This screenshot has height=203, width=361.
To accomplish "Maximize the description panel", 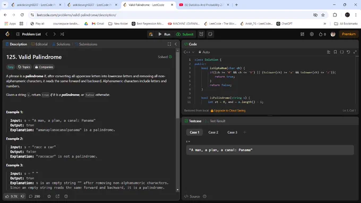I will point(169,44).
